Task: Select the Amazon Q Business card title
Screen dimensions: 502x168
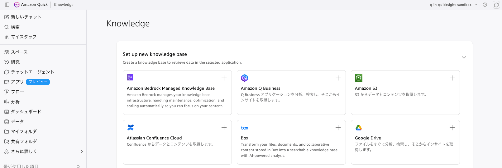Action: tap(261, 89)
